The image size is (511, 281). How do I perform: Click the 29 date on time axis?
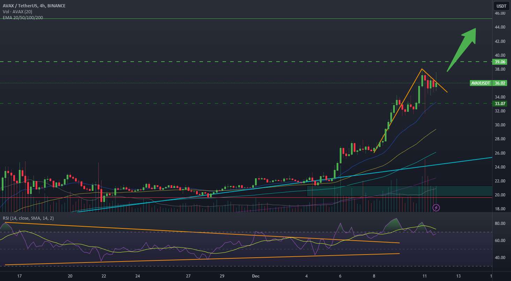[222, 276]
